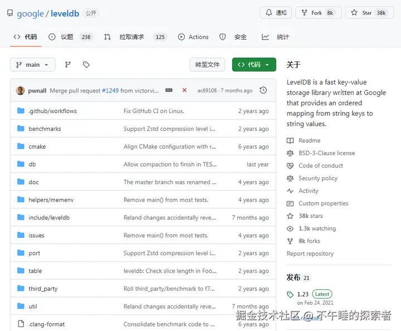Screen dimensions: 401x331
Task: Open 38k stars link
Action: (311, 216)
